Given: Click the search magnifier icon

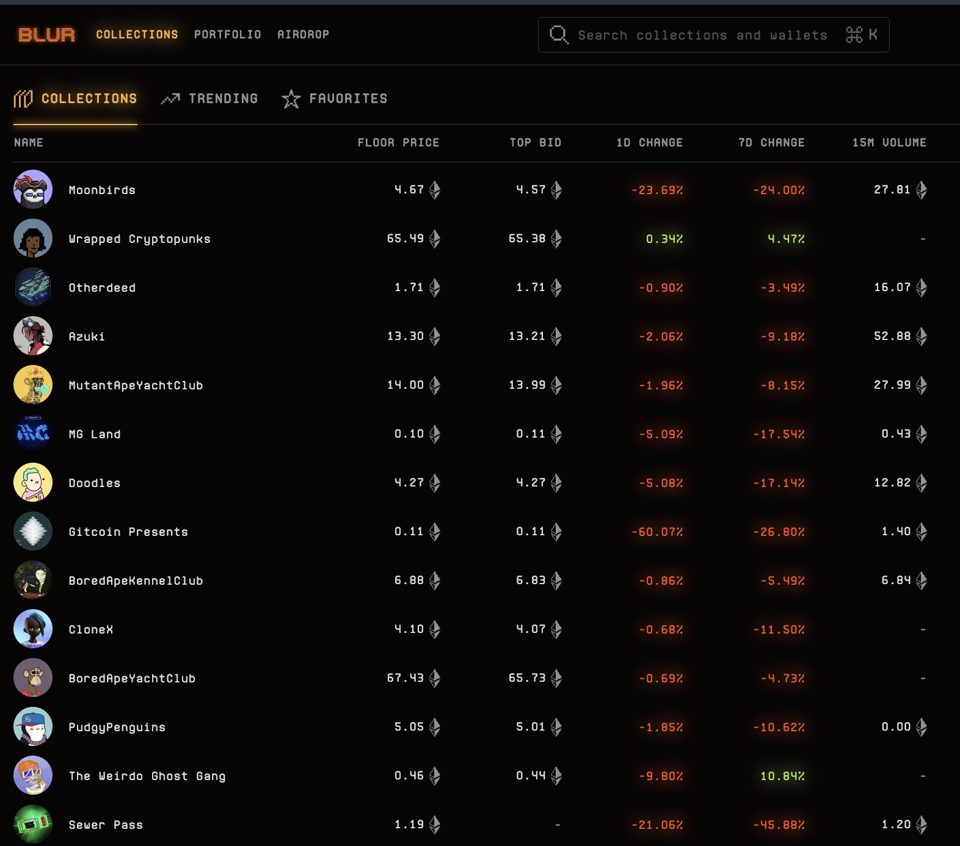Looking at the screenshot, I should (x=558, y=35).
